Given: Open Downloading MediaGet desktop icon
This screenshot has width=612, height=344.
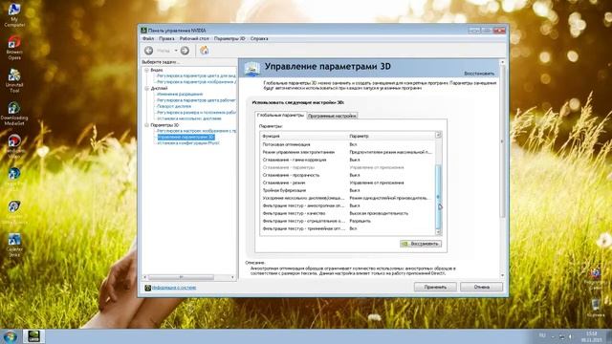Looking at the screenshot, I should (14, 114).
